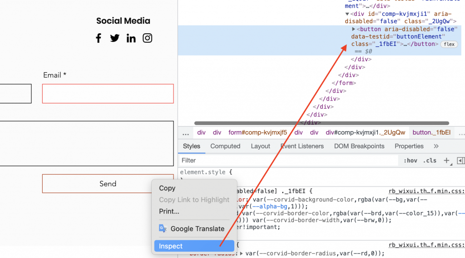The image size is (465, 258).
Task: Select Copy in the context menu
Action: (x=167, y=188)
